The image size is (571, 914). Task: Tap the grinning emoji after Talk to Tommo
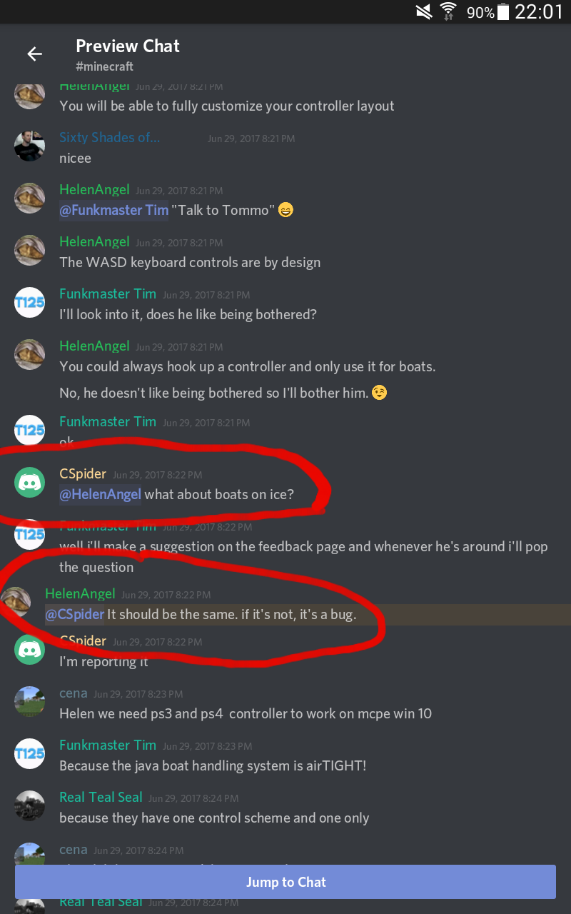[x=285, y=211]
